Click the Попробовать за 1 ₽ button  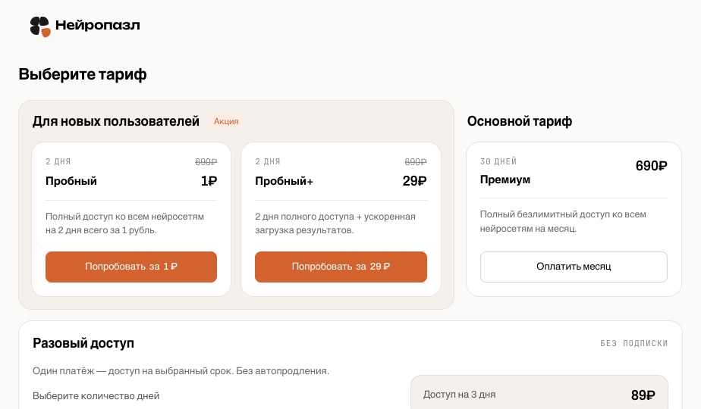point(131,267)
